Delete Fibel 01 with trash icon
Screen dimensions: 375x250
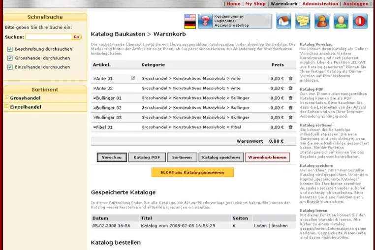(x=290, y=127)
